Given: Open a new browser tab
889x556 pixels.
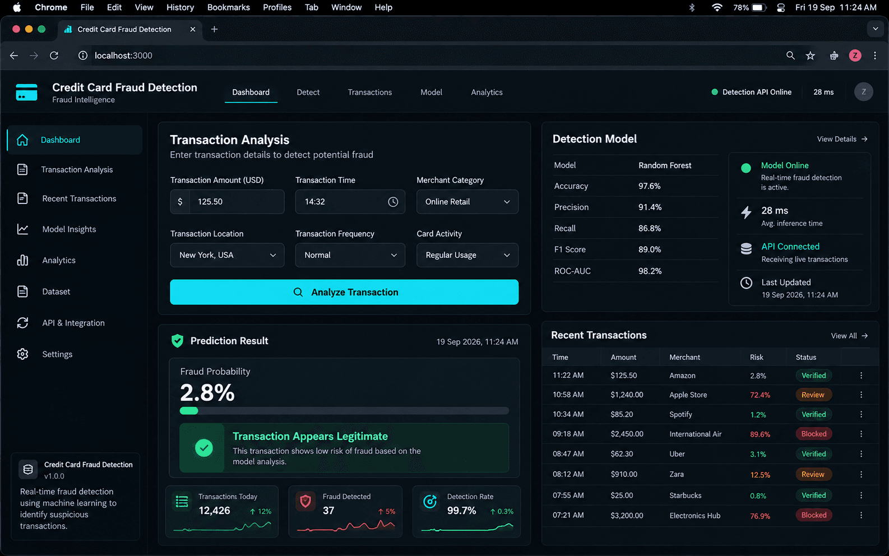Looking at the screenshot, I should (x=214, y=29).
